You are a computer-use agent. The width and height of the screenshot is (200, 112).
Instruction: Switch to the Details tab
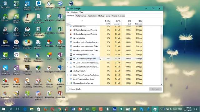coord(114,16)
